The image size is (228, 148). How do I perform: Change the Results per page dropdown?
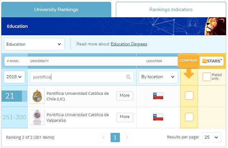click(211, 137)
